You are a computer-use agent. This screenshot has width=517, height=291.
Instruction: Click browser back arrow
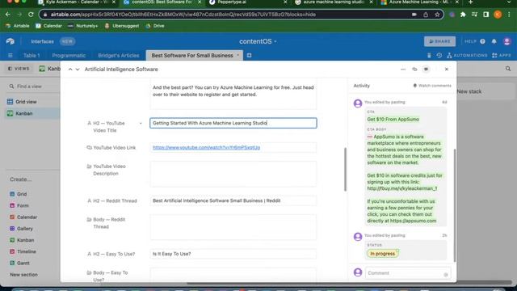(x=7, y=15)
